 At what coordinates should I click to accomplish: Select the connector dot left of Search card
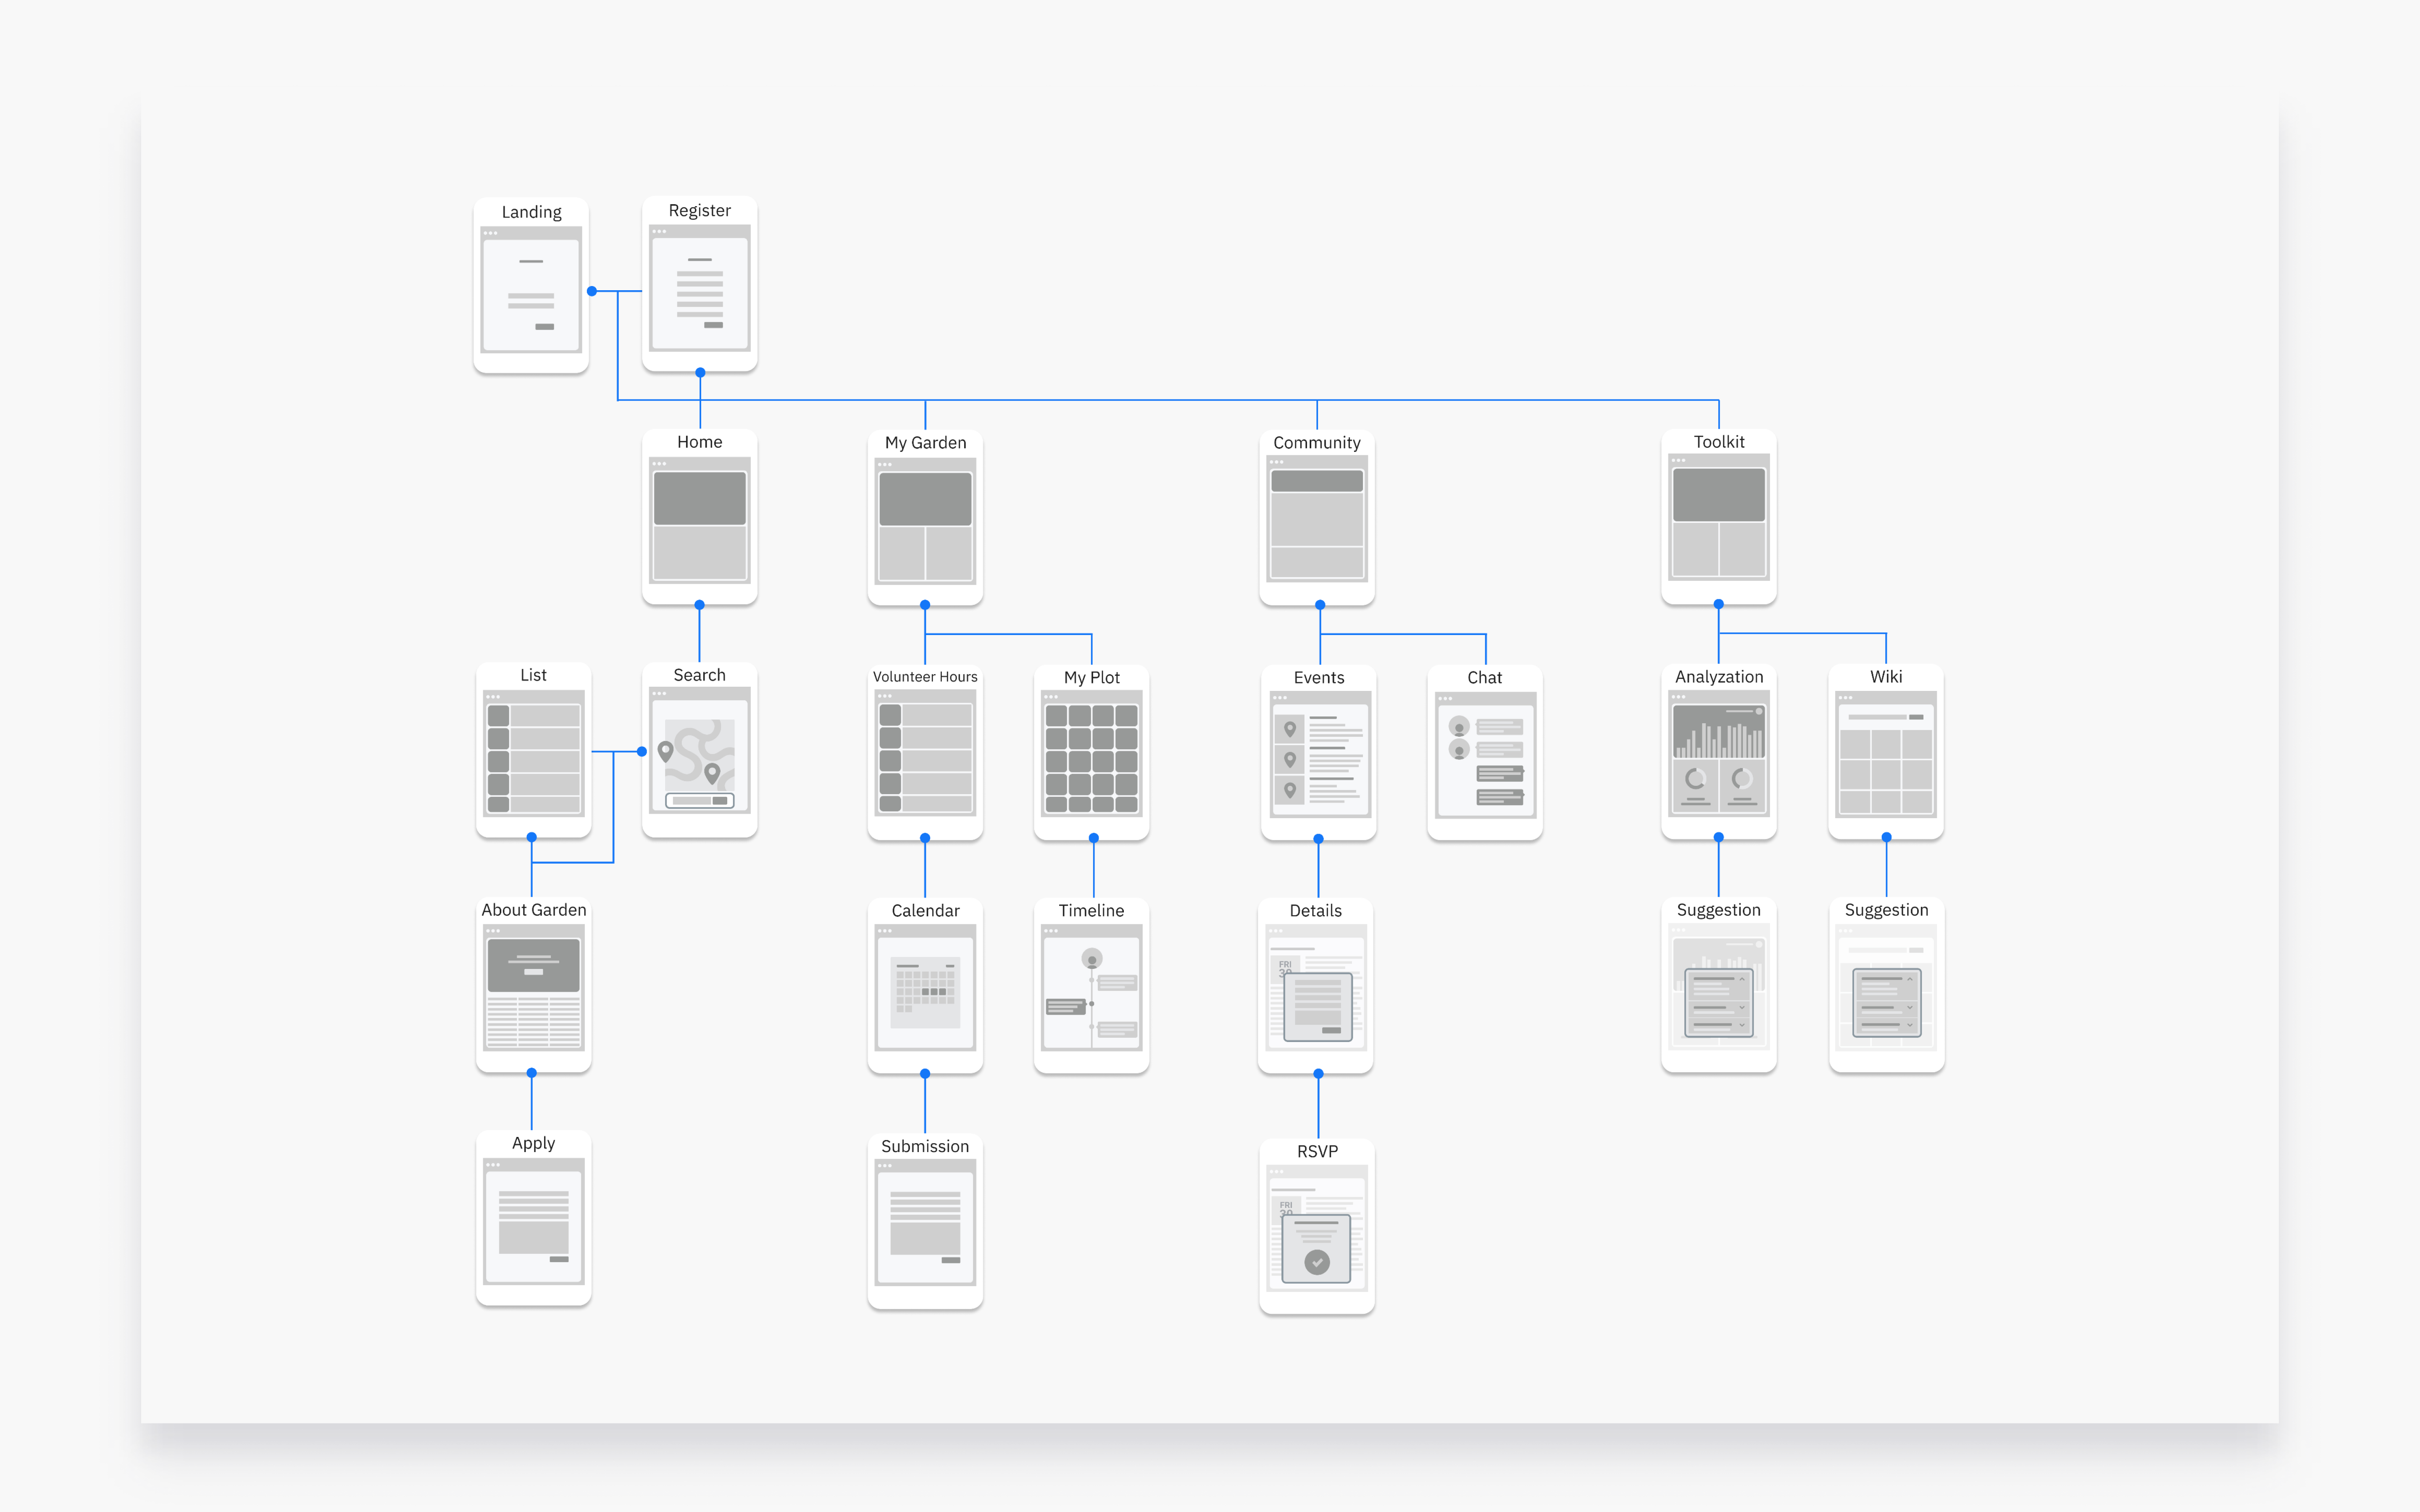click(642, 751)
